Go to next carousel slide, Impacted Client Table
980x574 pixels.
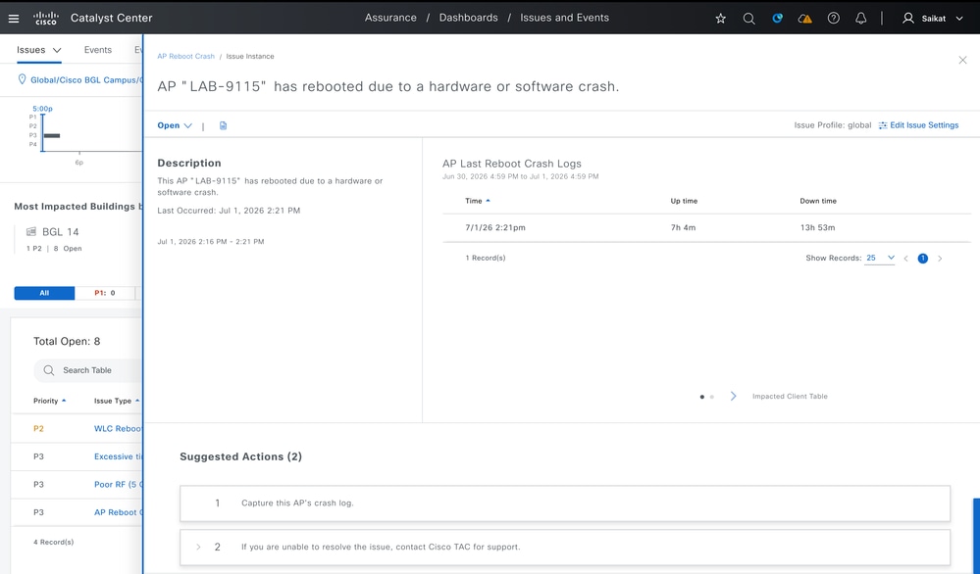733,396
